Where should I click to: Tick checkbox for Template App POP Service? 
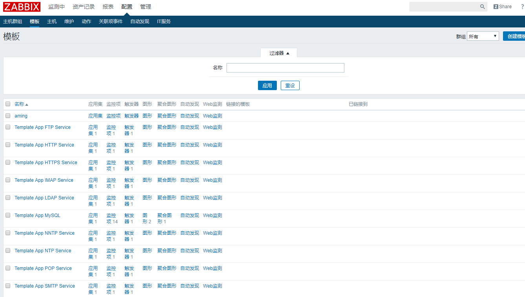(x=8, y=268)
